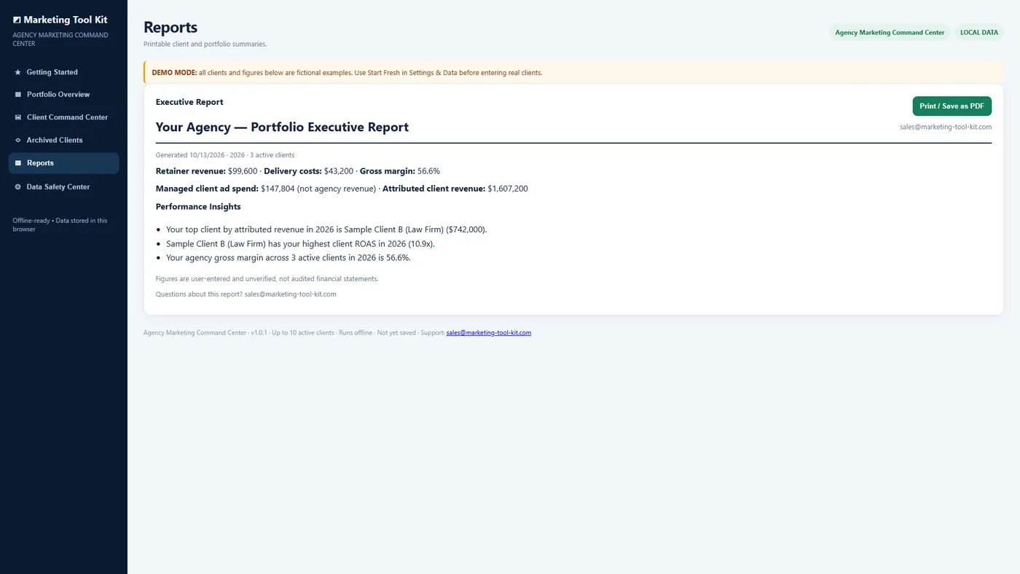Viewport: 1020px width, 574px height.
Task: Open Client Command Center section
Action: [x=63, y=117]
